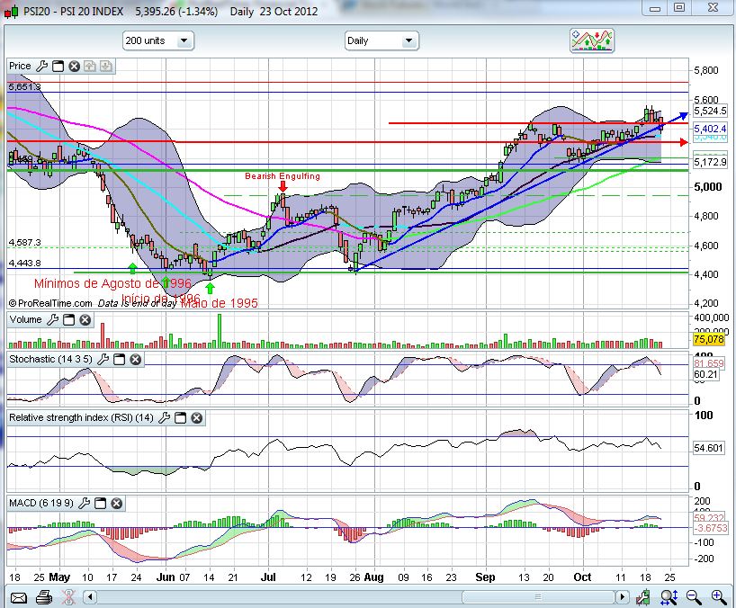This screenshot has height=608, width=736.
Task: Open Volume indicator settings wrench
Action: coord(53,320)
